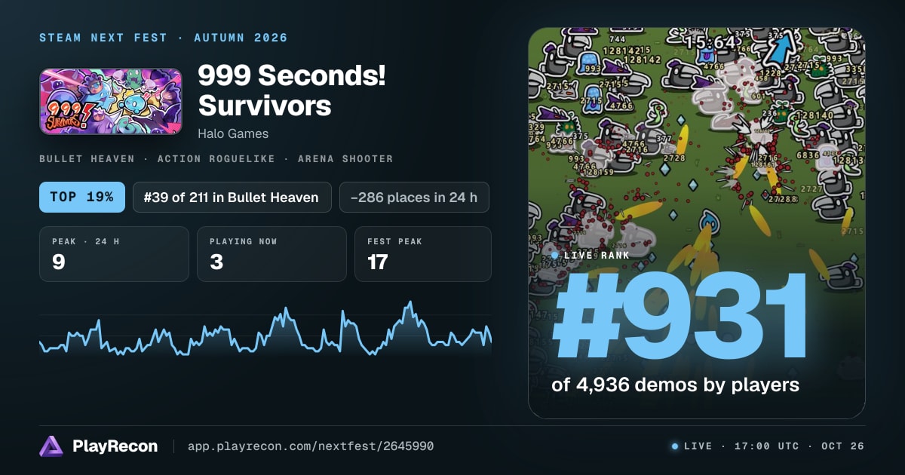Click the LIVE RANK label dot

[x=555, y=256]
